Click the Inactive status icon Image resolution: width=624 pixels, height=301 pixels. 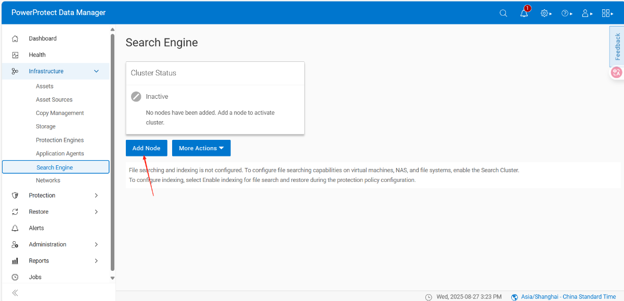coord(136,97)
